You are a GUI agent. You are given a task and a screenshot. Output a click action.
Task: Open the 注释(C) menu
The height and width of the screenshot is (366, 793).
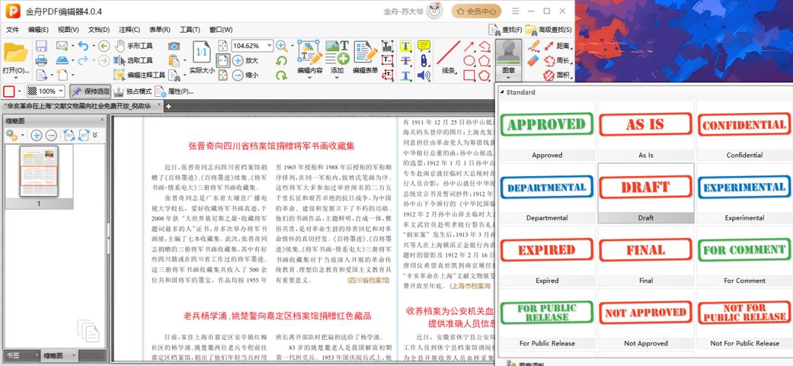(x=129, y=29)
